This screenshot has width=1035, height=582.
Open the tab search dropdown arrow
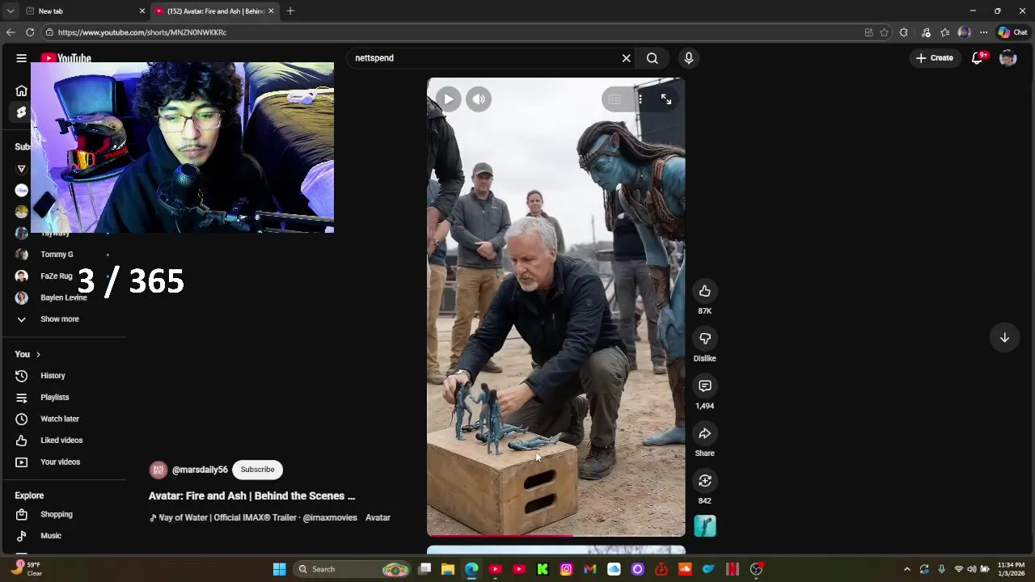tap(10, 11)
